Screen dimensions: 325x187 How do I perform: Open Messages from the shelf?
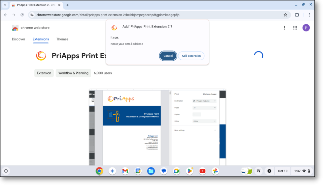click(x=164, y=171)
